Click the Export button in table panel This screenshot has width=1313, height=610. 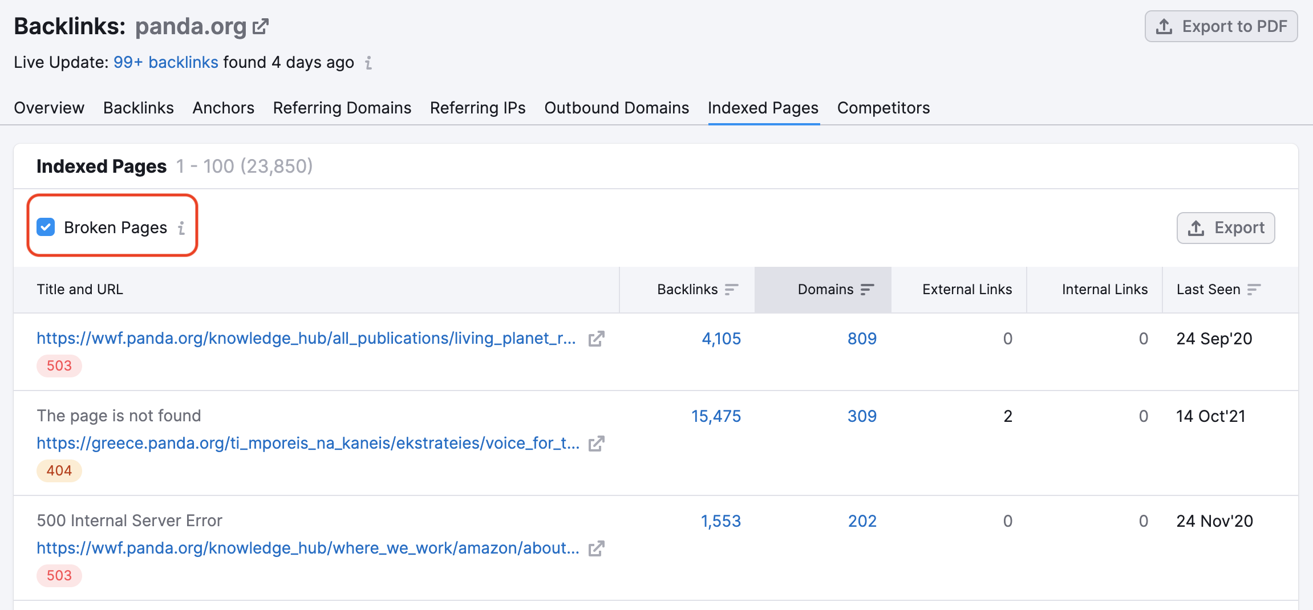(1225, 228)
